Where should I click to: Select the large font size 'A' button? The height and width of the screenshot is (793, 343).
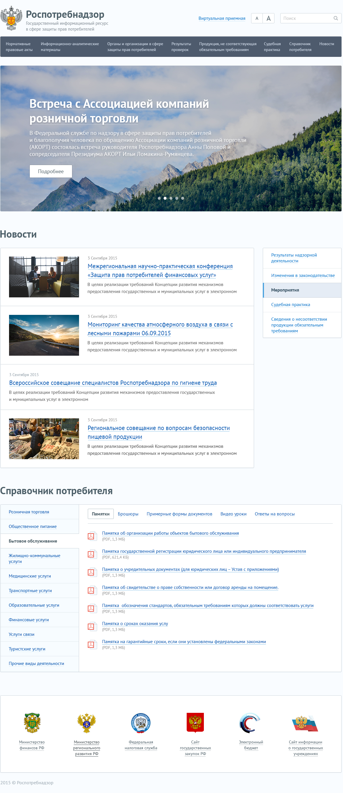(268, 18)
